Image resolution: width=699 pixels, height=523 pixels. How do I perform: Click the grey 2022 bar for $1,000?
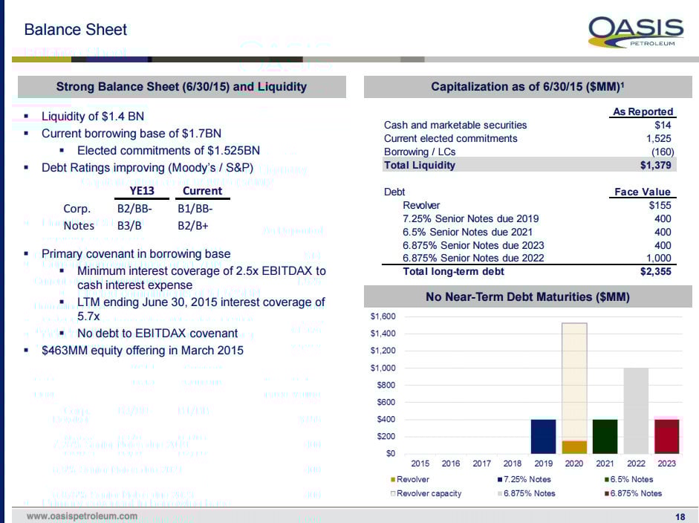pos(636,410)
